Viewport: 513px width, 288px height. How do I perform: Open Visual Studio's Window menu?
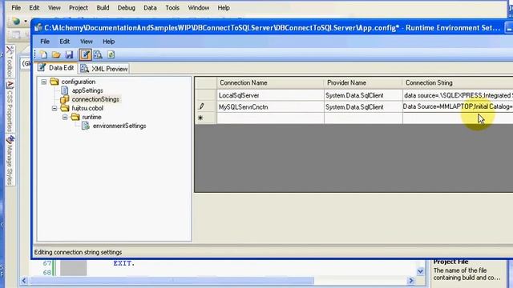[198, 8]
